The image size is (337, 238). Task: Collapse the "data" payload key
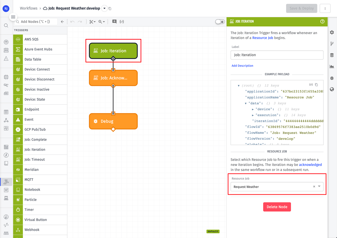[x=246, y=103]
